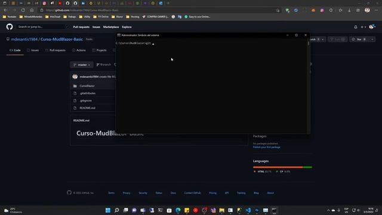Open Issues in GitHub top navigation
Viewport: 382px width, 215px height.
pyautogui.click(x=96, y=27)
